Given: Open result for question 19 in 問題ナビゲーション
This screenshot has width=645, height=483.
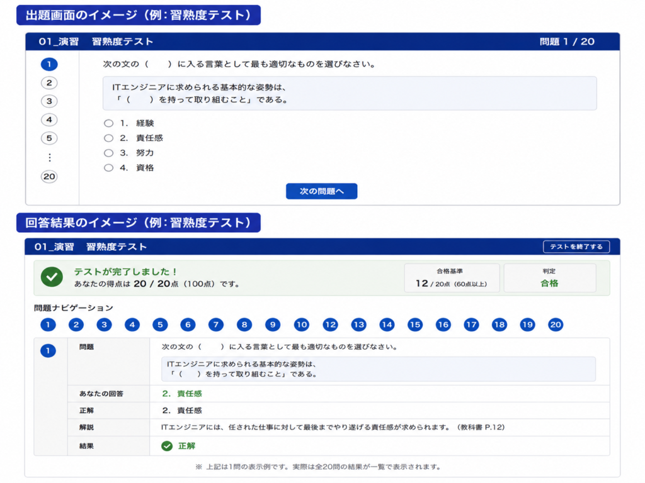Looking at the screenshot, I should [x=527, y=325].
